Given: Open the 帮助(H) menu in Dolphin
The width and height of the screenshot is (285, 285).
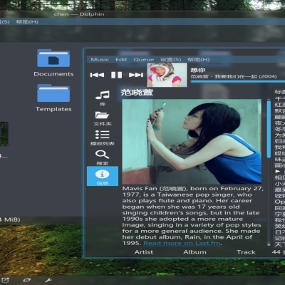Looking at the screenshot, I should point(27,22).
